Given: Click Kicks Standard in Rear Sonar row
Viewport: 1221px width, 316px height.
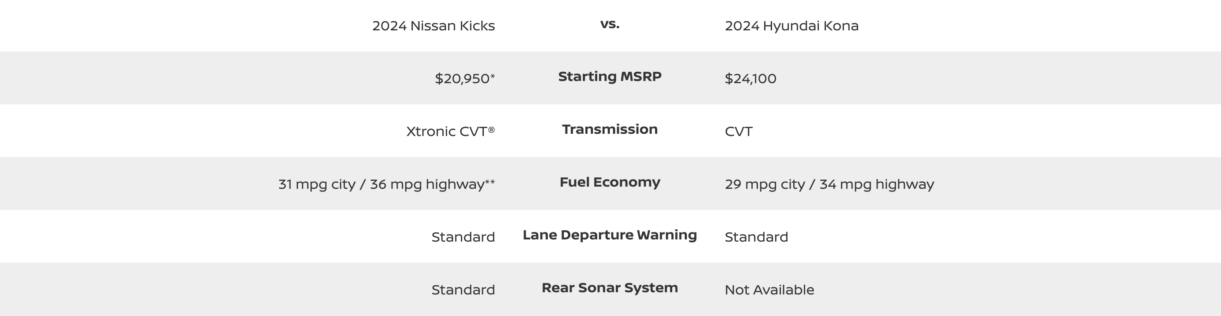Looking at the screenshot, I should [x=463, y=290].
